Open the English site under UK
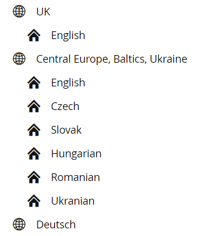 [x=68, y=35]
